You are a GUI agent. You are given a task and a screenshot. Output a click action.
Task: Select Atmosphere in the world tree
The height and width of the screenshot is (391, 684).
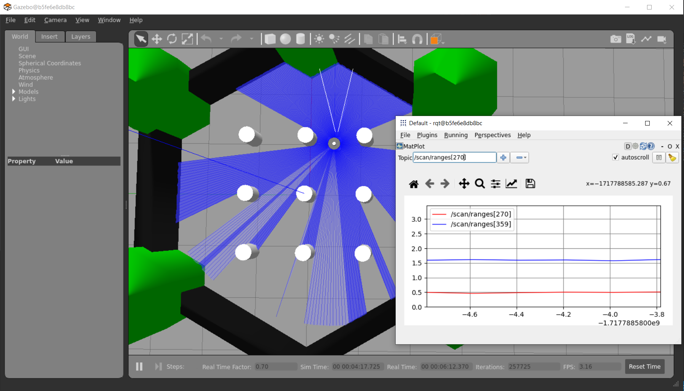tap(36, 78)
